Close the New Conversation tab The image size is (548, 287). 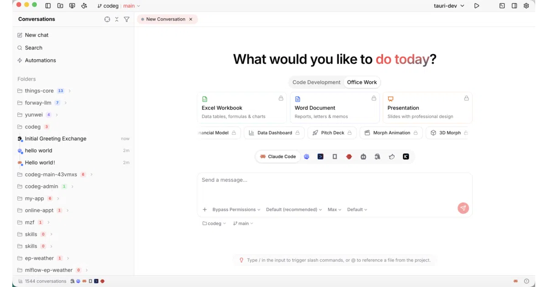(x=191, y=19)
